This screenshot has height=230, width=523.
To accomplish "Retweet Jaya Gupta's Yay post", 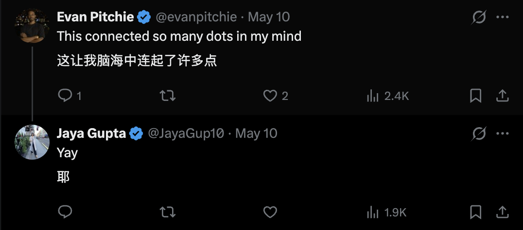I will coord(168,212).
